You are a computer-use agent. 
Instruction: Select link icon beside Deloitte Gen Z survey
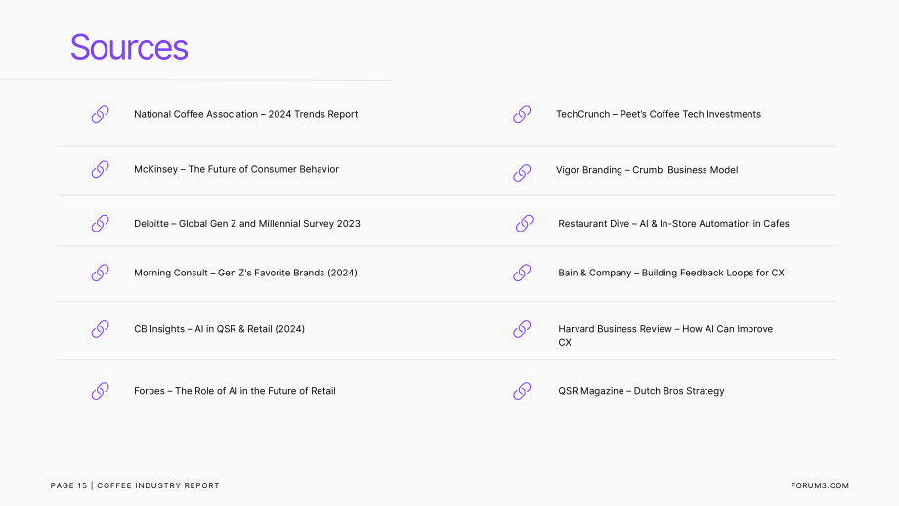[x=101, y=224]
